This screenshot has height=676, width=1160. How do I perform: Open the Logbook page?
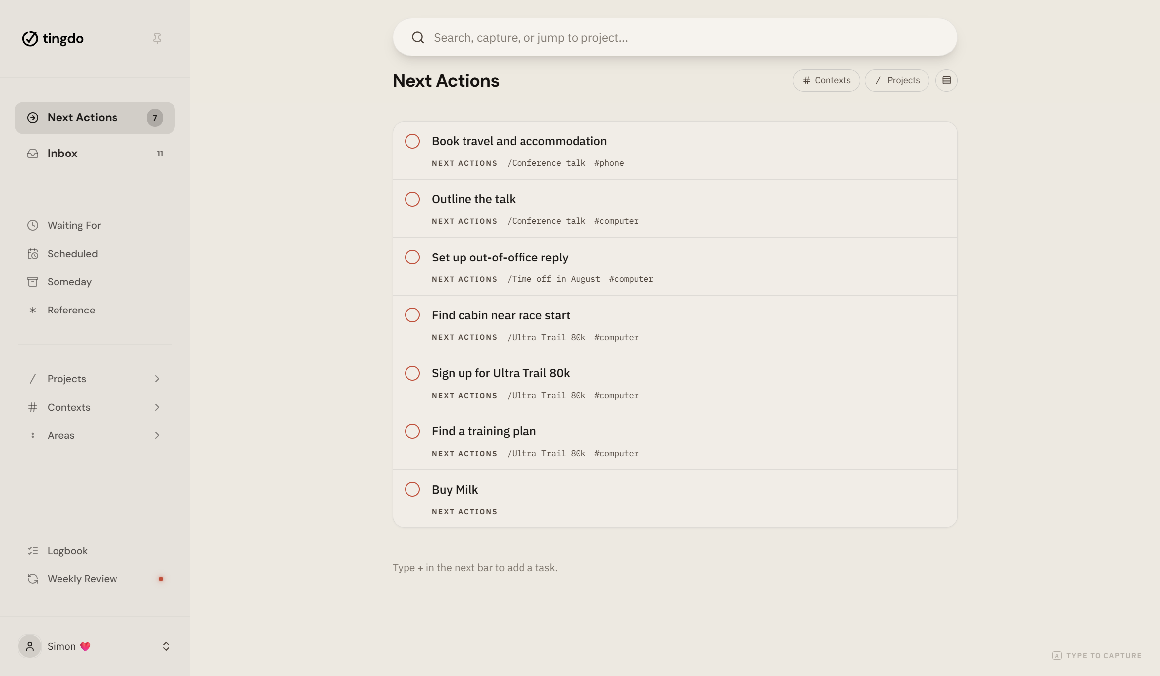95,551
